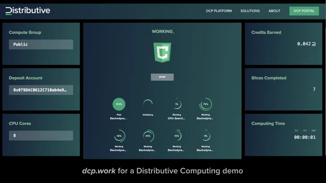Click the CPU: Search... job label
The width and height of the screenshot is (326, 183).
(x=176, y=118)
